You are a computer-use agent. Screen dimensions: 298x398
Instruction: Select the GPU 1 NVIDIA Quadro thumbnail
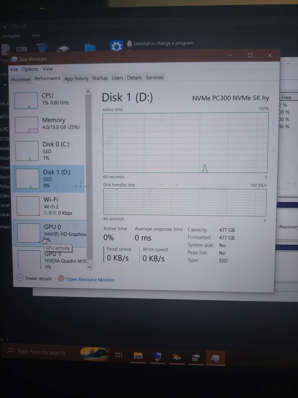click(x=29, y=259)
